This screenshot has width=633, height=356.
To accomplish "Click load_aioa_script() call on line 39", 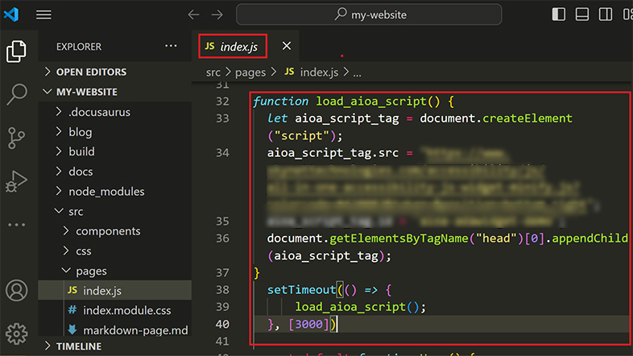I will click(358, 307).
